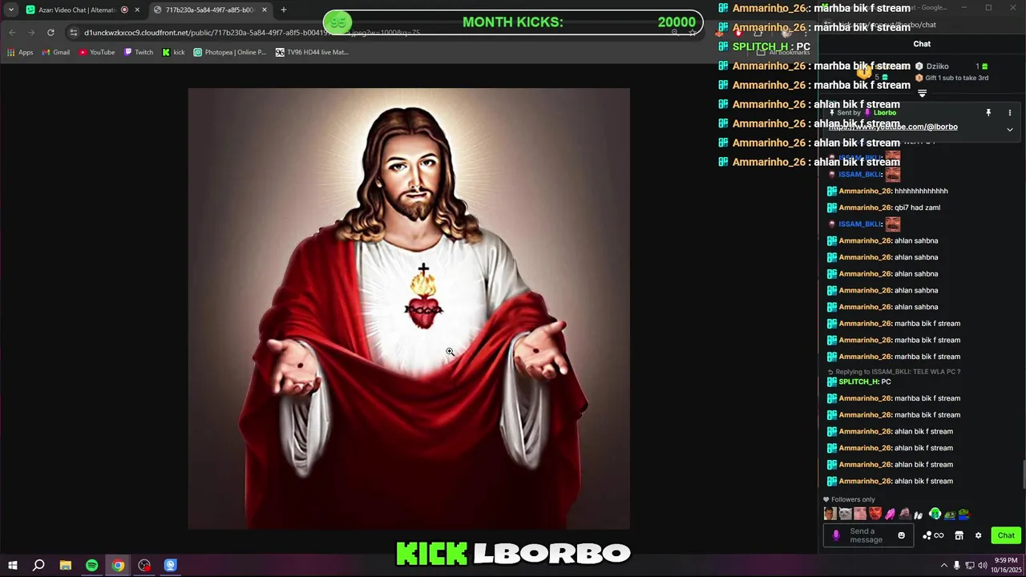The height and width of the screenshot is (577, 1026).
Task: Reload the page with the refresh icon
Action: [x=50, y=32]
